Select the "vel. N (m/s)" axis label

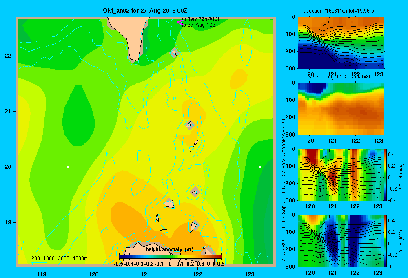pyautogui.click(x=401, y=176)
